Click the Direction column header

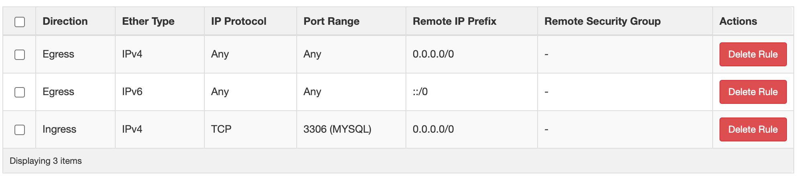(65, 21)
